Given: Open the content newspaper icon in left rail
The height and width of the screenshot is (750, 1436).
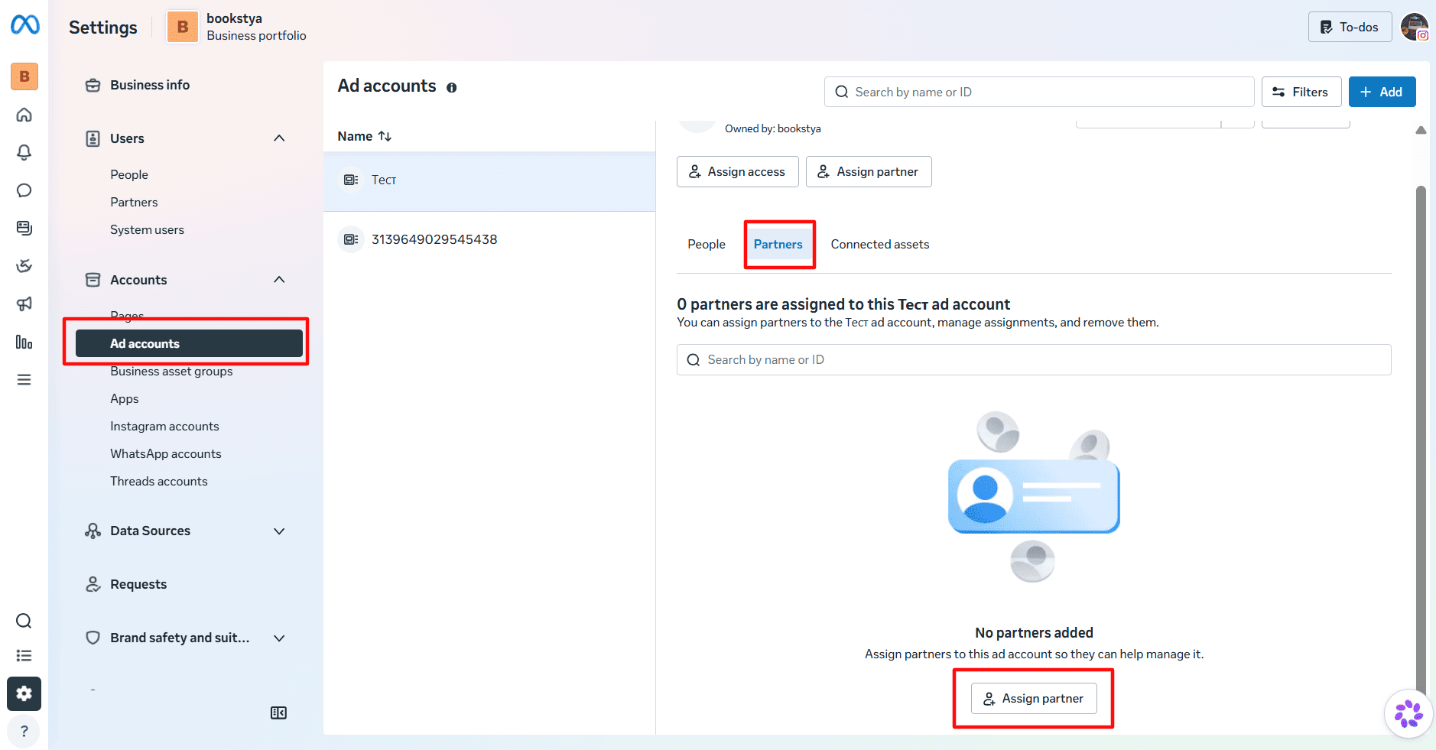Looking at the screenshot, I should (24, 228).
